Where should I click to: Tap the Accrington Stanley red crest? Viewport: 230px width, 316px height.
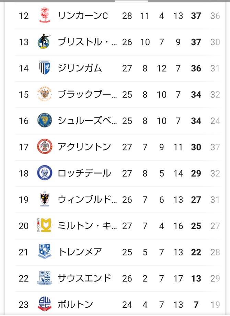coord(45,147)
